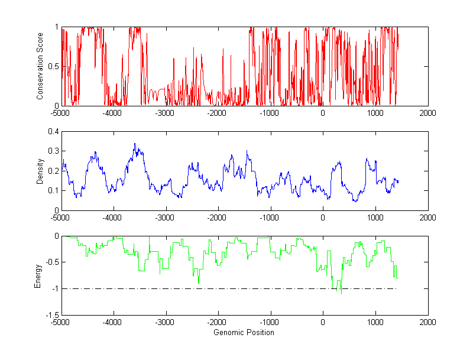Click the green energy dip below the dashed line
Image resolution: width=473 pixels, height=354 pixels.
(x=341, y=291)
